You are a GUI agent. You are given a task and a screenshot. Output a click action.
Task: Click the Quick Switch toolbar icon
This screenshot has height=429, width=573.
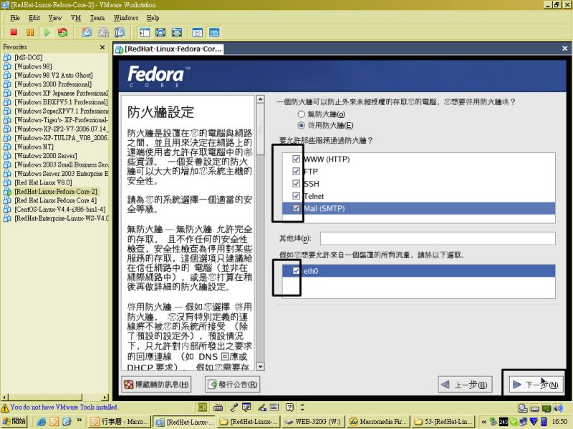(x=176, y=32)
